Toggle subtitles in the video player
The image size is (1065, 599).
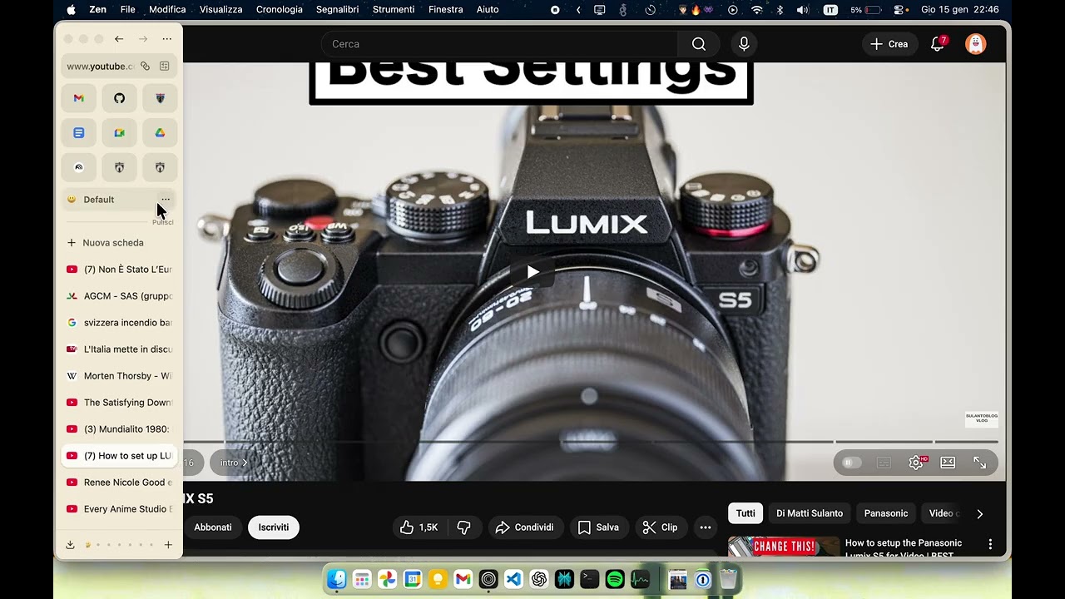[x=884, y=463]
